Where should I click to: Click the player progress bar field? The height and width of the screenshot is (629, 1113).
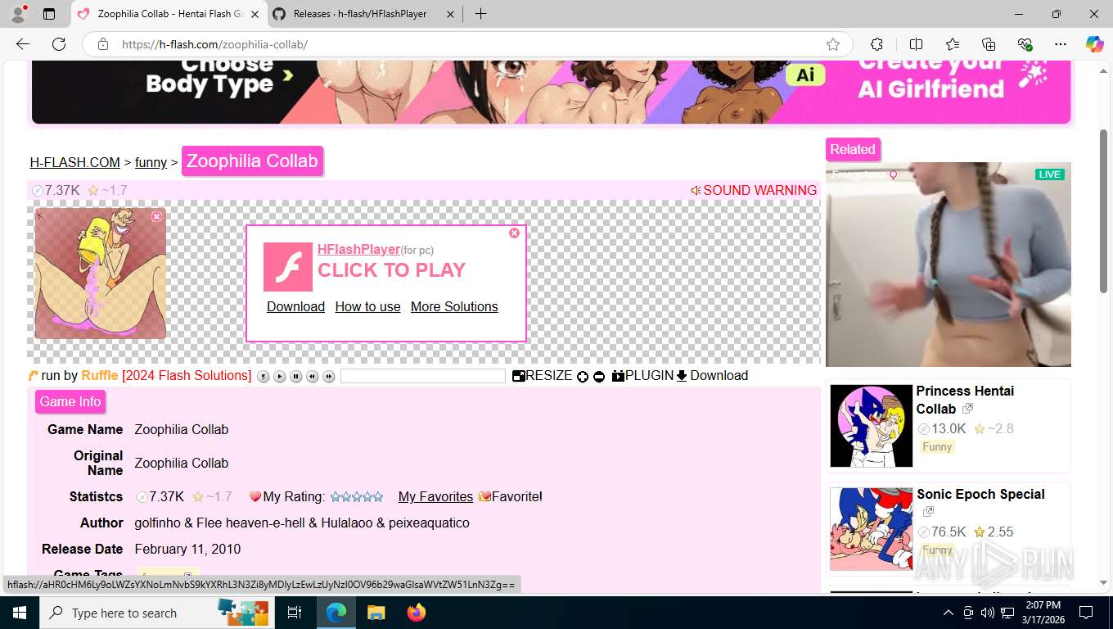coord(423,376)
